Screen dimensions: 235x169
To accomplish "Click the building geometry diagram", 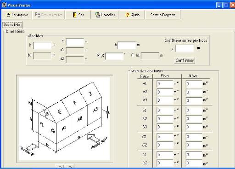I will (65, 119).
